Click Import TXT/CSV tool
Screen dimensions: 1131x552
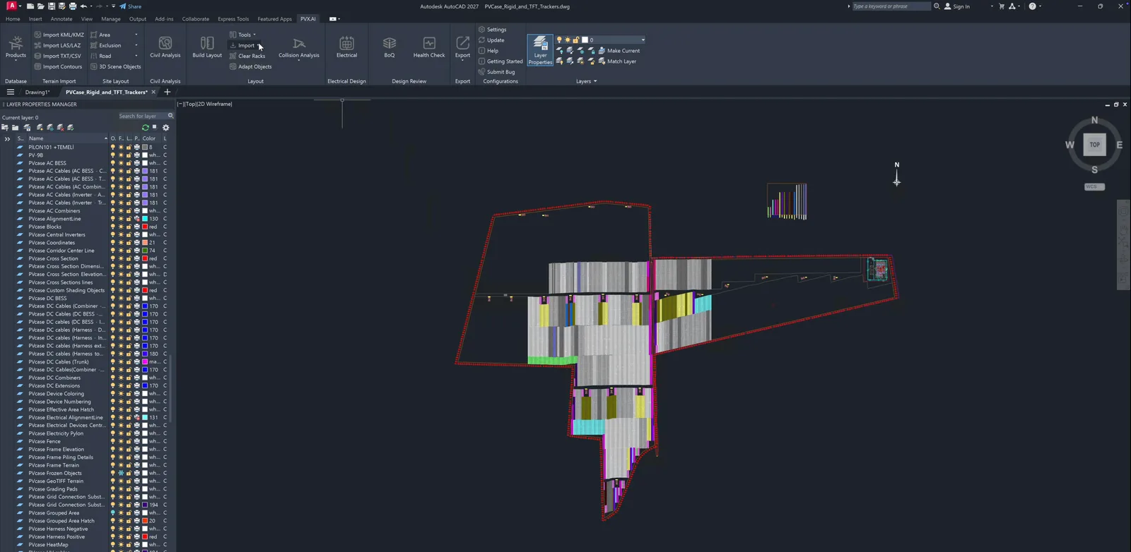pos(57,56)
